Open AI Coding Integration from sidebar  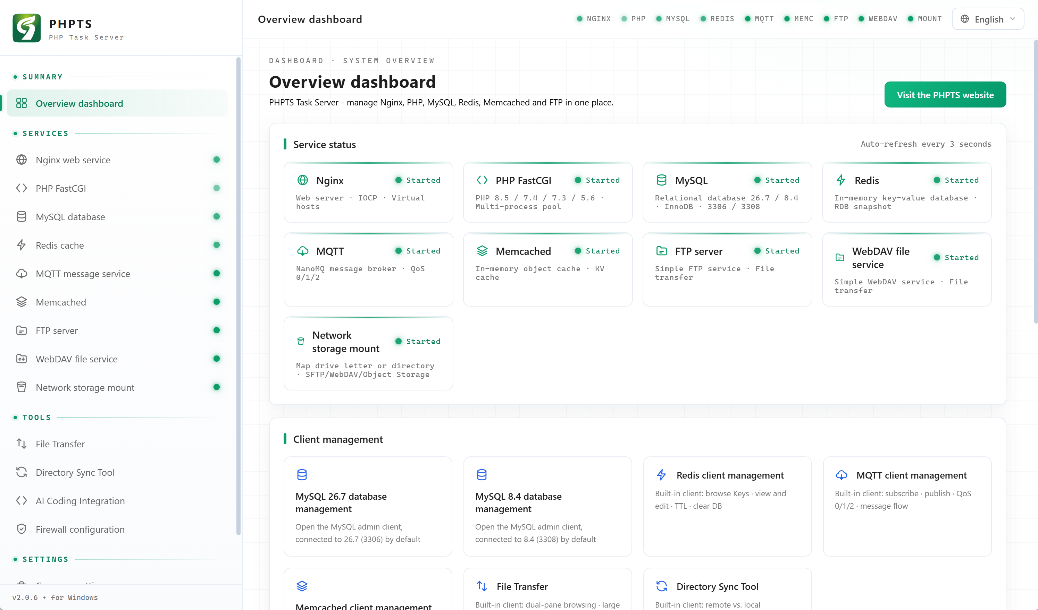(x=117, y=500)
